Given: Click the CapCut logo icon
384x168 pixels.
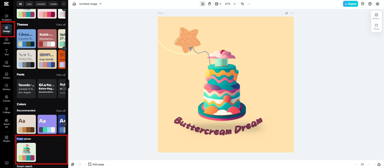Looking at the screenshot, I should pos(6,4).
